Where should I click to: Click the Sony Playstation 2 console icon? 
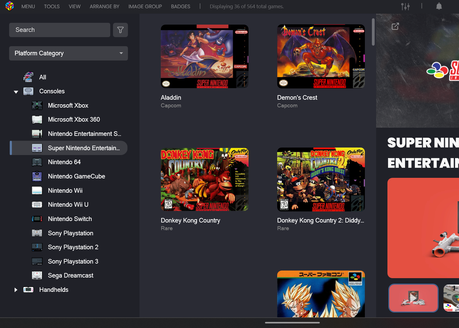[x=37, y=247]
